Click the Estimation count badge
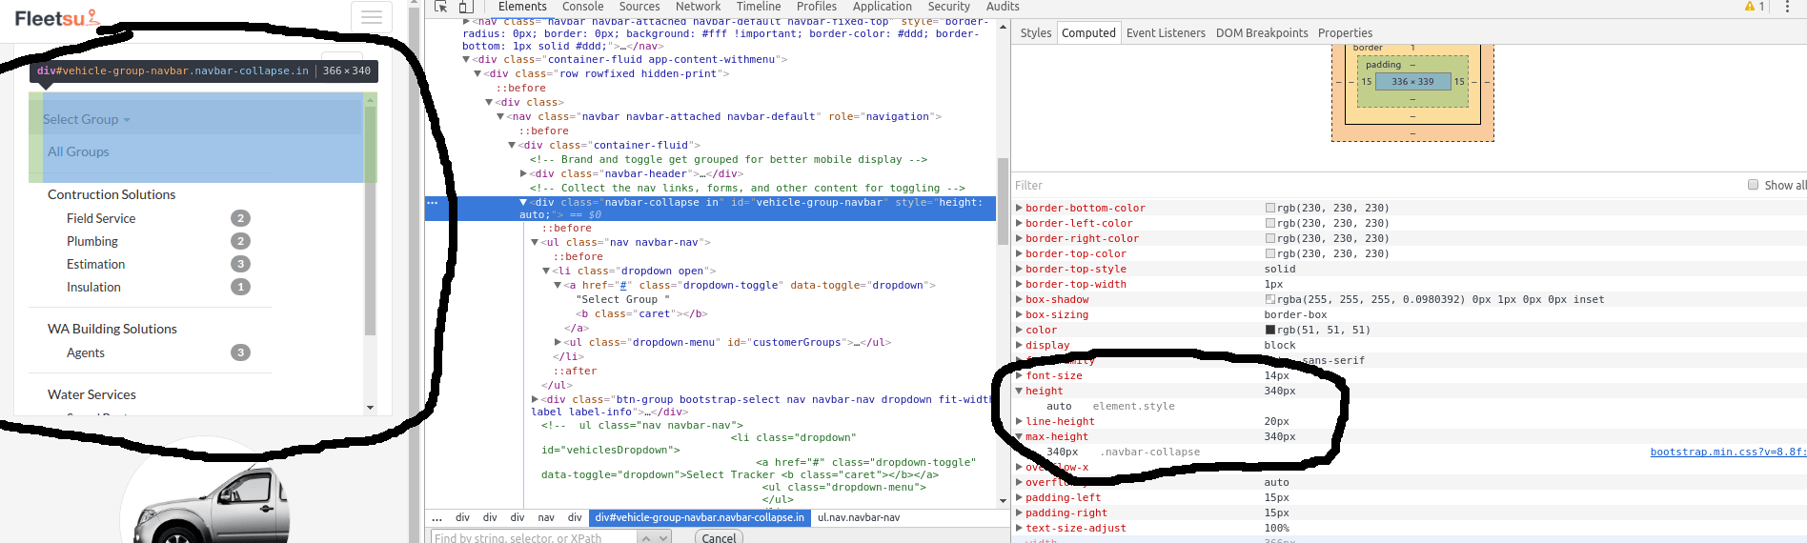The height and width of the screenshot is (543, 1807). point(240,264)
